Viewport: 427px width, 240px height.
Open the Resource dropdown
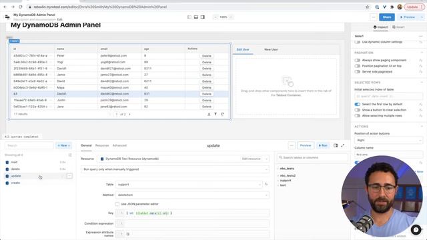tap(183, 159)
